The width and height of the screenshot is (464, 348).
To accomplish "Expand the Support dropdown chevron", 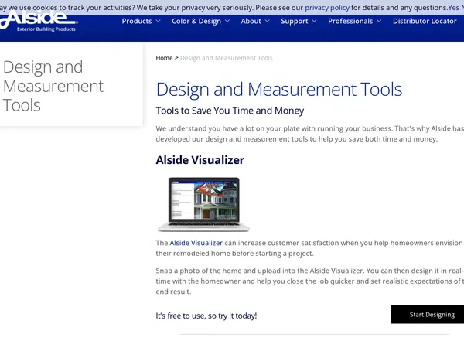I will 314,21.
